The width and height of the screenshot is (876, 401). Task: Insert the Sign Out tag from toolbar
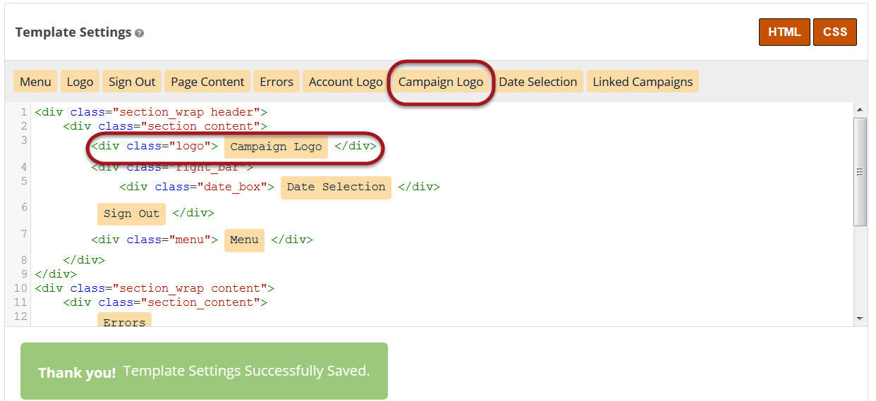132,82
